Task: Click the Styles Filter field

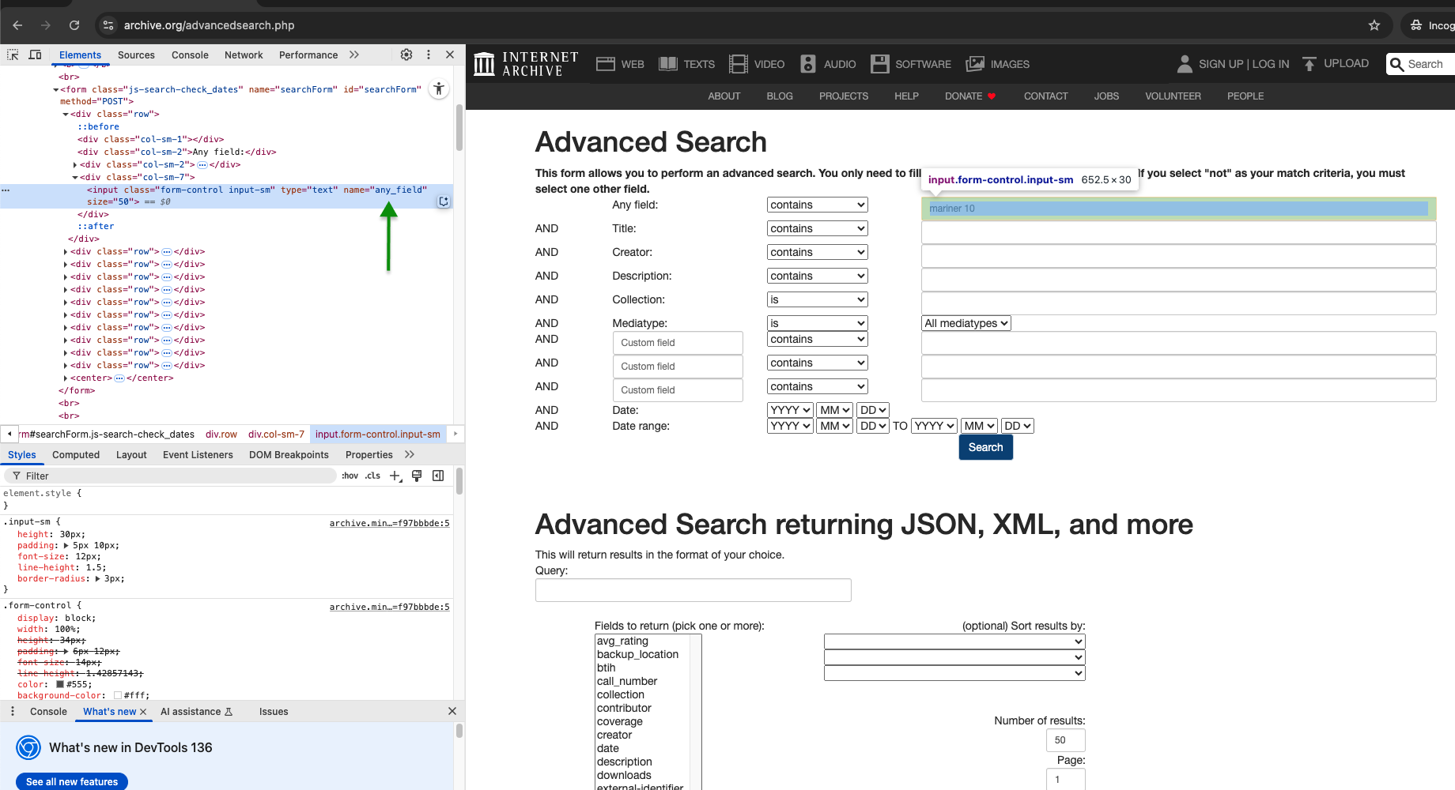Action: [170, 476]
